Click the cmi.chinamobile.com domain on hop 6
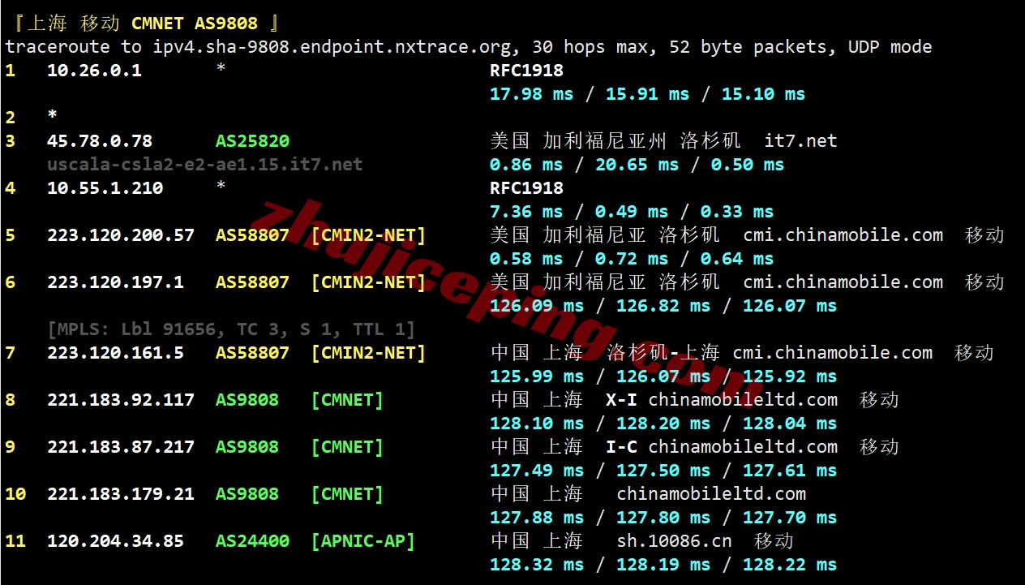 tap(843, 282)
